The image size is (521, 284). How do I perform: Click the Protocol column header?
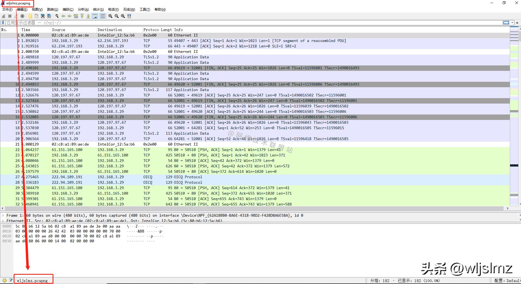click(151, 30)
